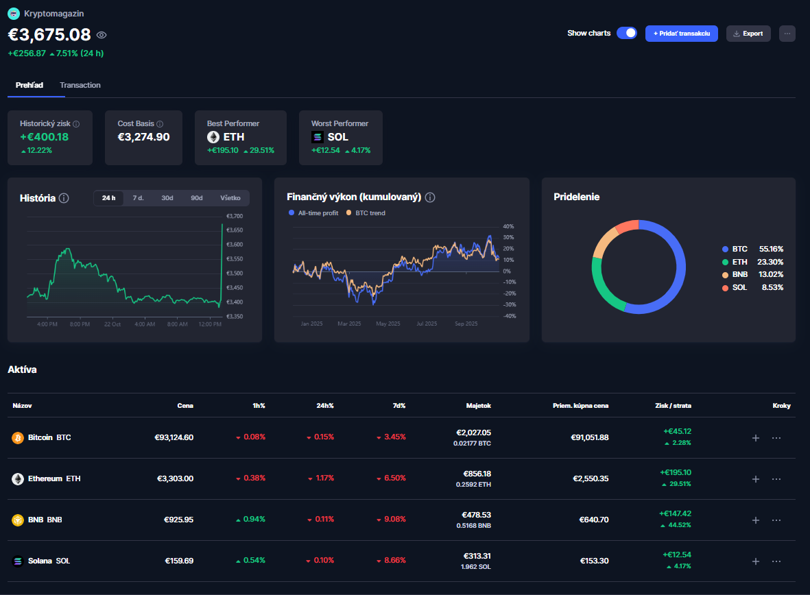Click the Solana row plus icon
Screen dimensions: 810x595
point(755,561)
